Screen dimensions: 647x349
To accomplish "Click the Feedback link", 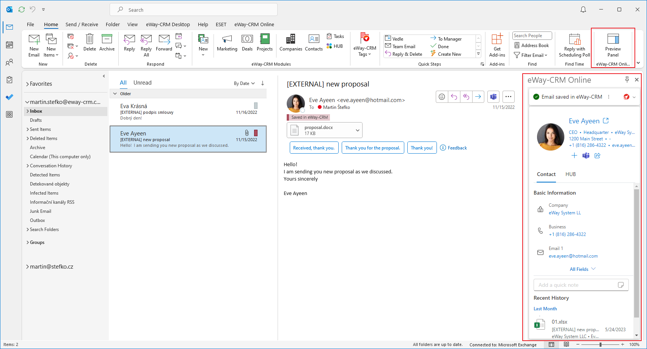I will 454,148.
